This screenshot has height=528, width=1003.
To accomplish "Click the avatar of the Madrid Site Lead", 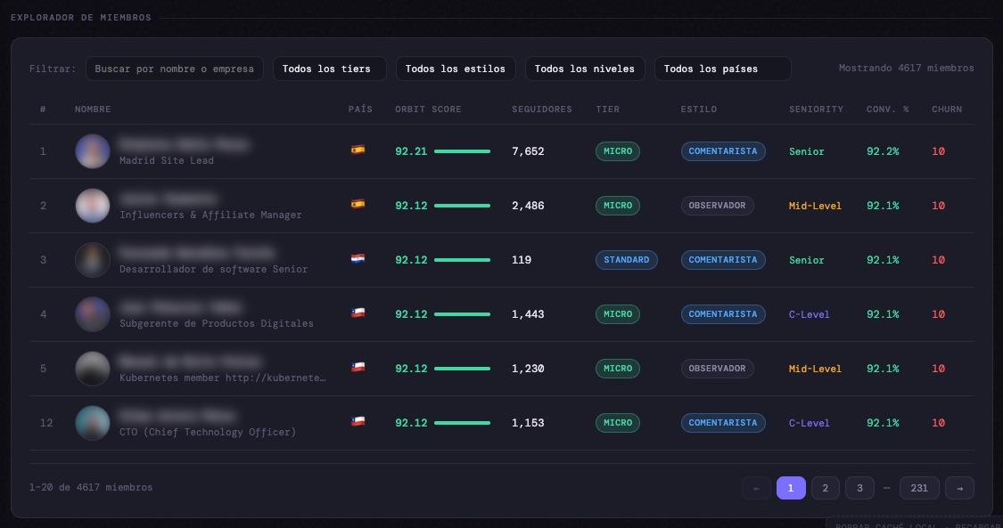I will pos(92,151).
